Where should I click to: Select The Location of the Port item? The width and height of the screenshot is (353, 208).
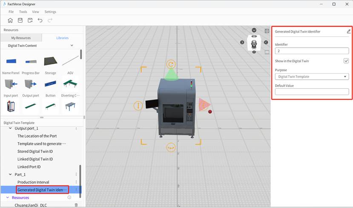coord(37,136)
